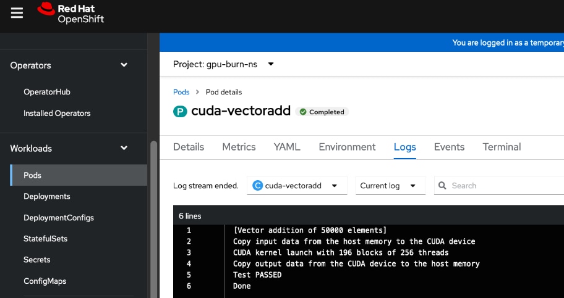Image resolution: width=564 pixels, height=298 pixels.
Task: Switch to the Events tab
Action: [449, 147]
